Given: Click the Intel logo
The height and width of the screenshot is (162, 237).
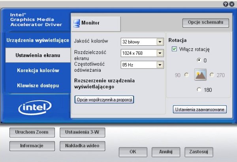Looking at the screenshot, I should (x=35, y=107).
